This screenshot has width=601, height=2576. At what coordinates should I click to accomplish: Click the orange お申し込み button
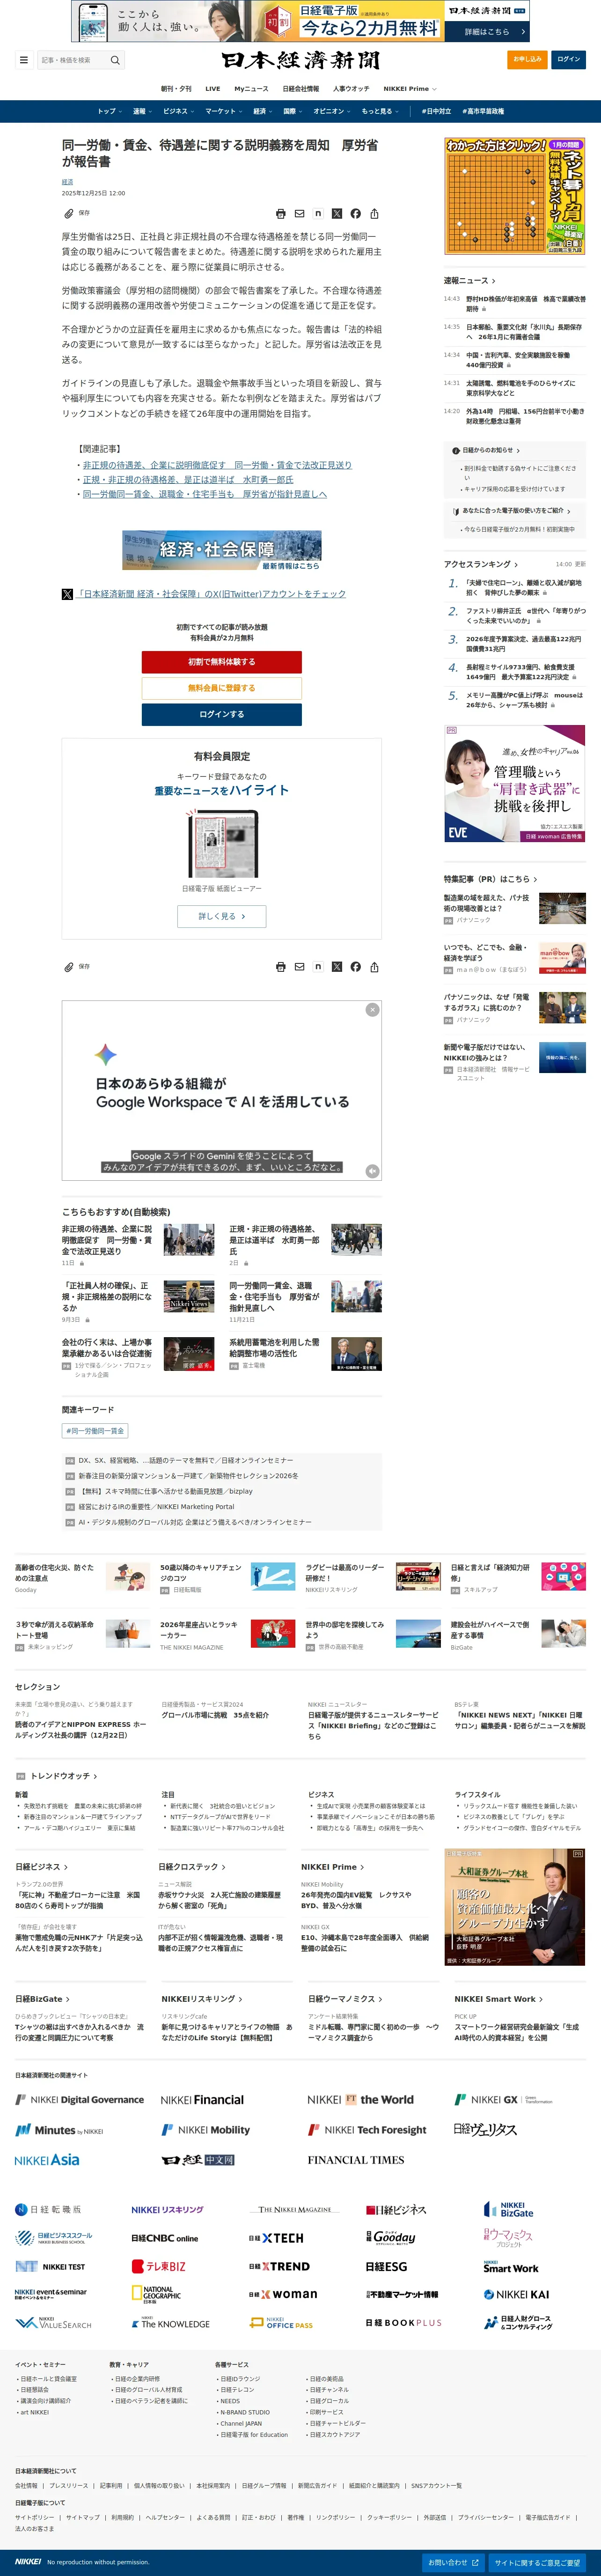click(527, 60)
